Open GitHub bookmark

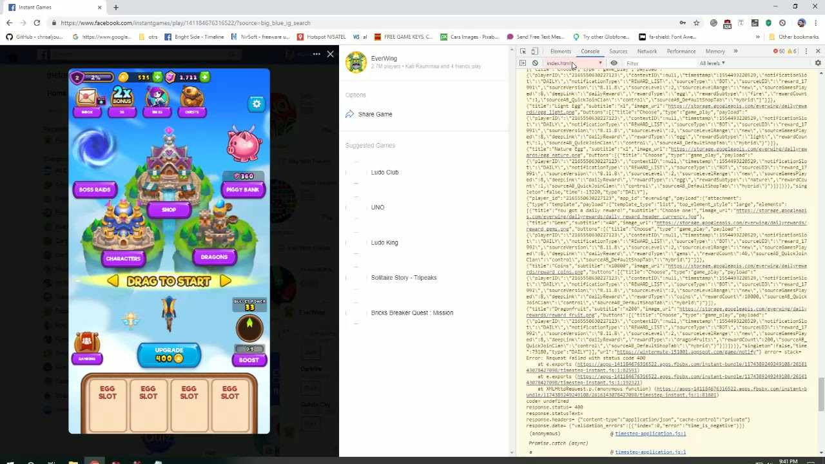pos(35,37)
